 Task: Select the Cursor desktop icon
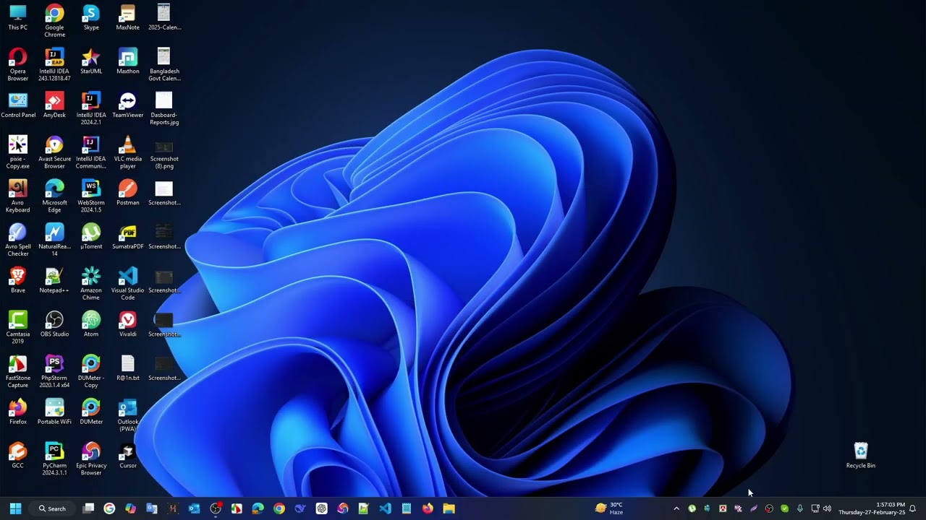[x=128, y=456]
